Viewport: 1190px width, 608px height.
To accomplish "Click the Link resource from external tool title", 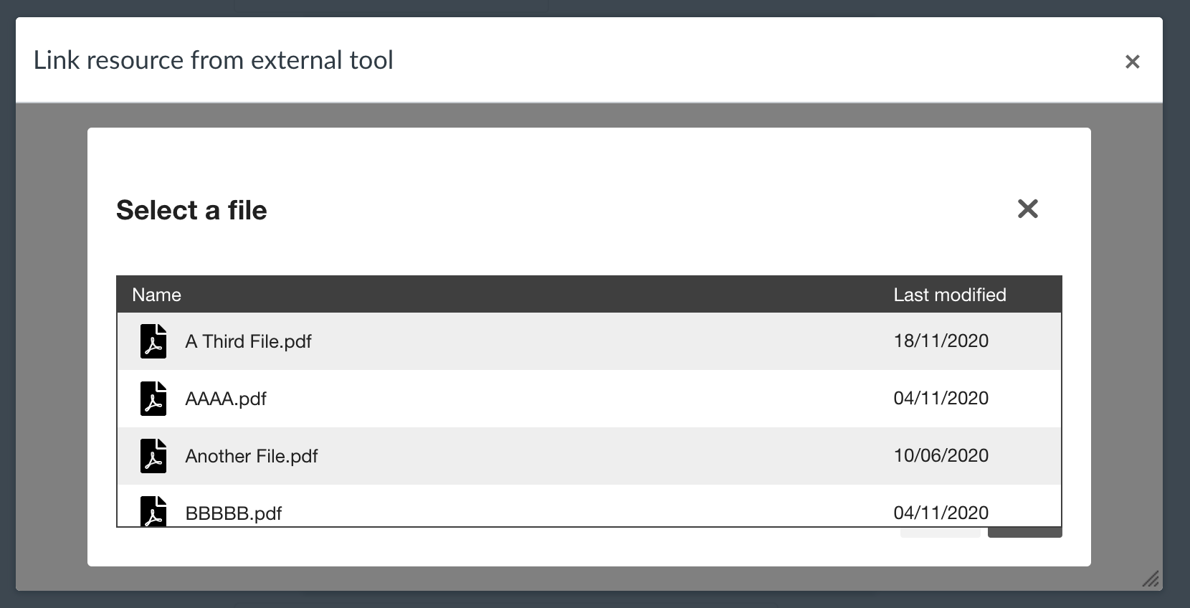I will coord(214,60).
